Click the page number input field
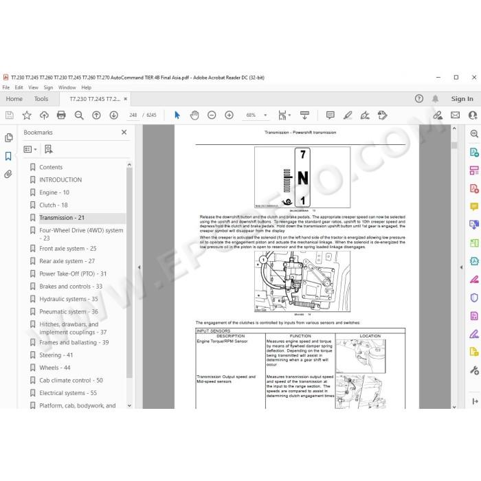 tap(133, 115)
